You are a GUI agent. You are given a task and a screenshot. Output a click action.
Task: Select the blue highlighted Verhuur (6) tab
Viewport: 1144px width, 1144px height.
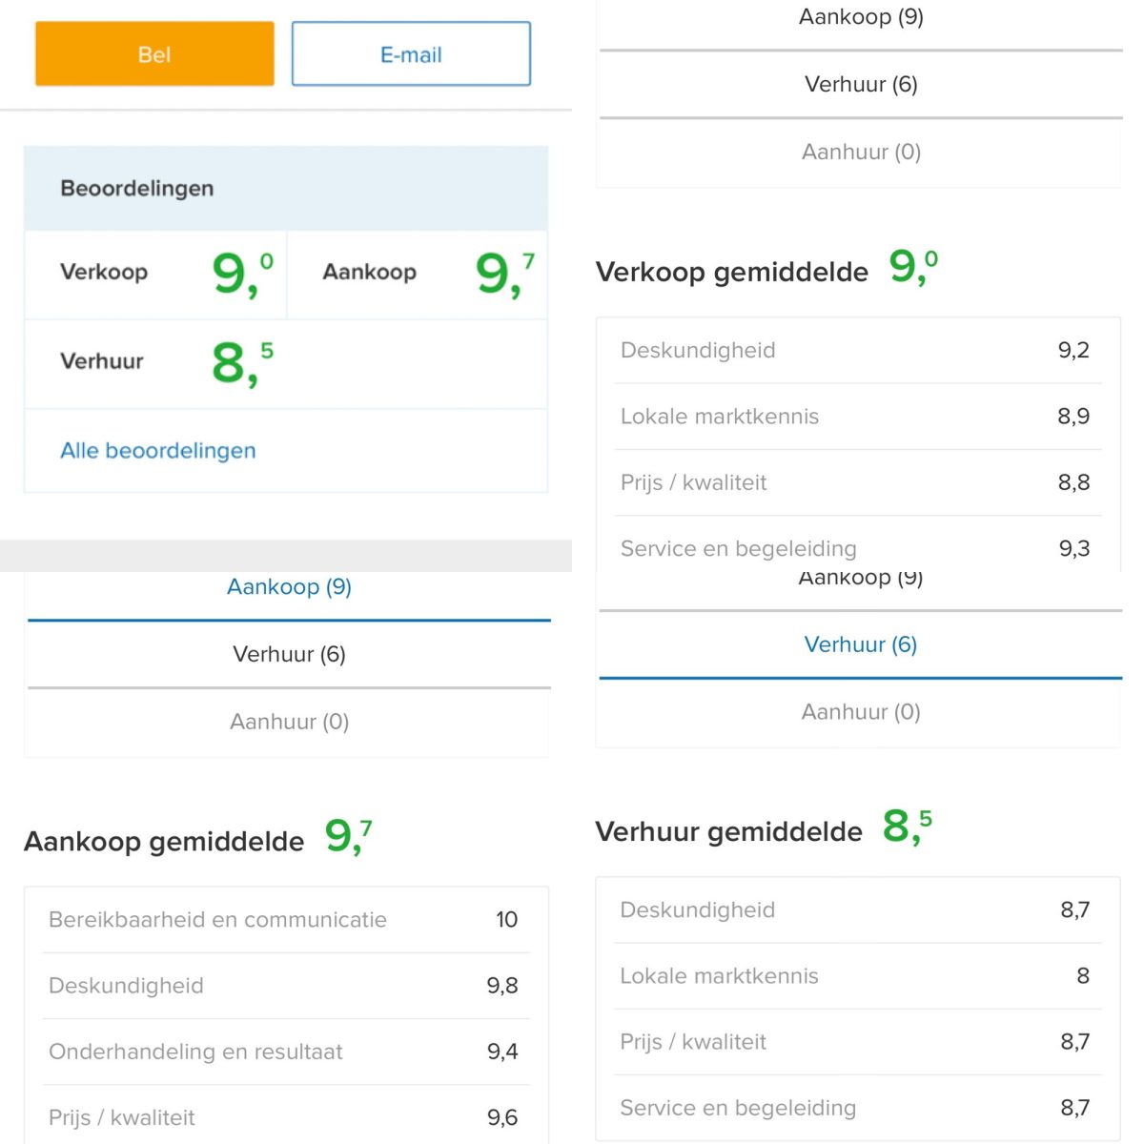860,645
